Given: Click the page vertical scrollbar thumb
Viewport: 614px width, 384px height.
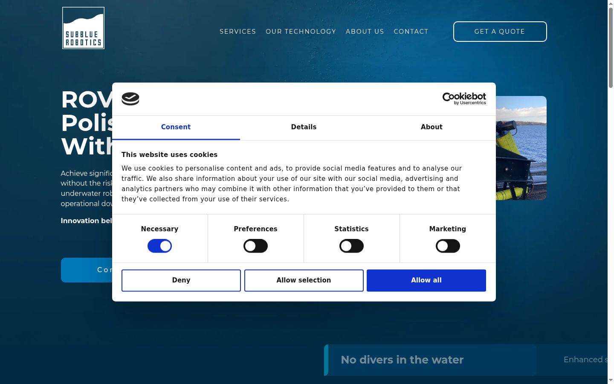Looking at the screenshot, I should point(611,48).
